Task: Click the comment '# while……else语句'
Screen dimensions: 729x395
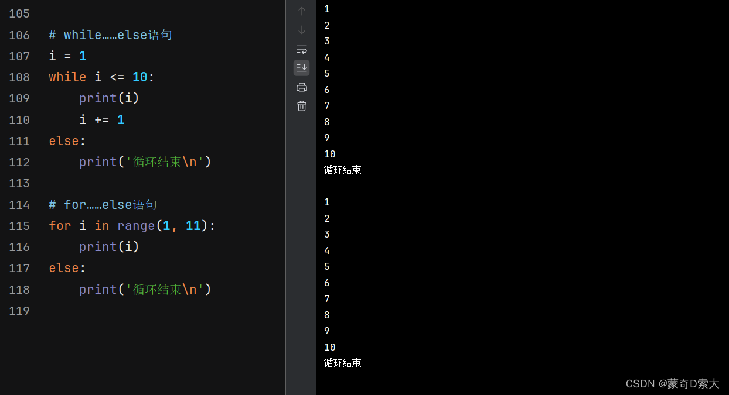Action: pos(111,35)
